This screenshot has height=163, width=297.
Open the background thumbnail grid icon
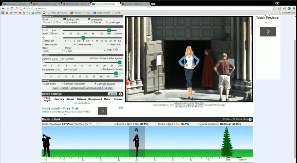(x=89, y=19)
